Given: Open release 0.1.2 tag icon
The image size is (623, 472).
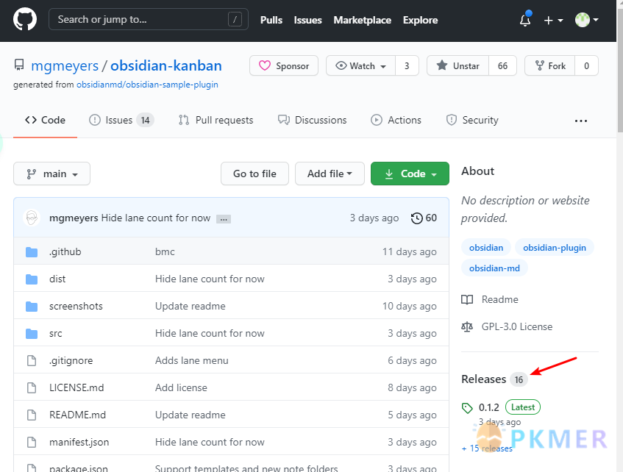Looking at the screenshot, I should click(x=467, y=407).
